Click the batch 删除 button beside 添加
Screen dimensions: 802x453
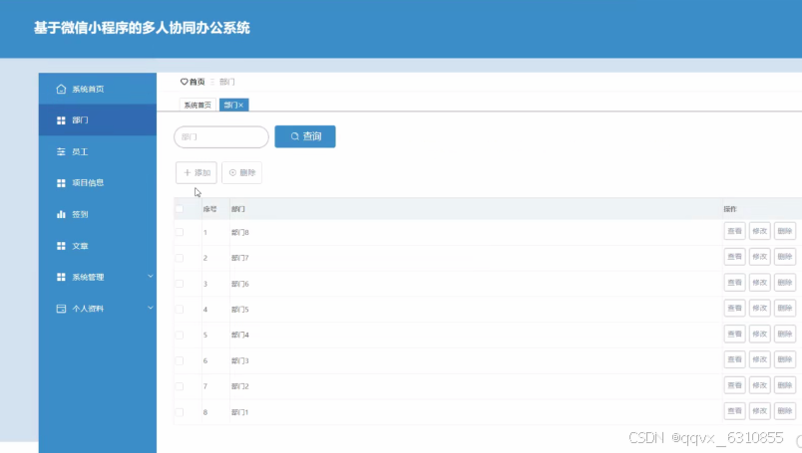pyautogui.click(x=242, y=172)
